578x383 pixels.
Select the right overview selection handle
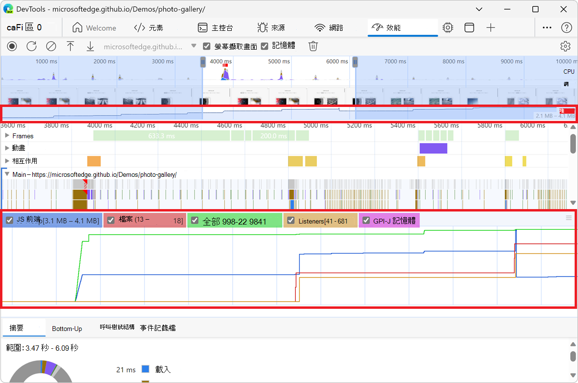(355, 62)
